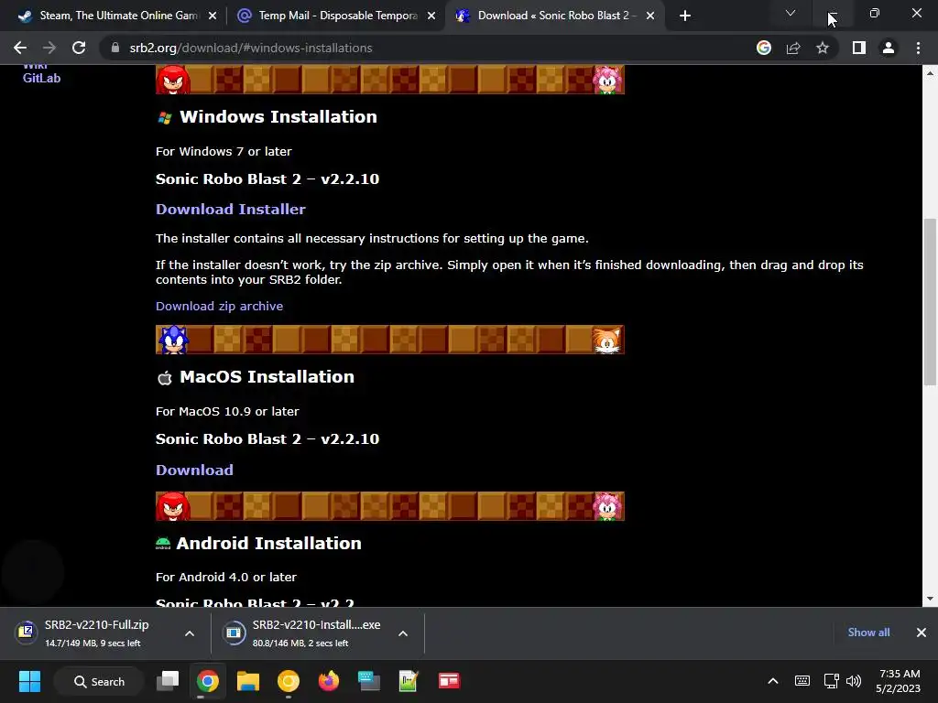Click the Download zip archive link
Screen dimensions: 938x703
tap(219, 306)
